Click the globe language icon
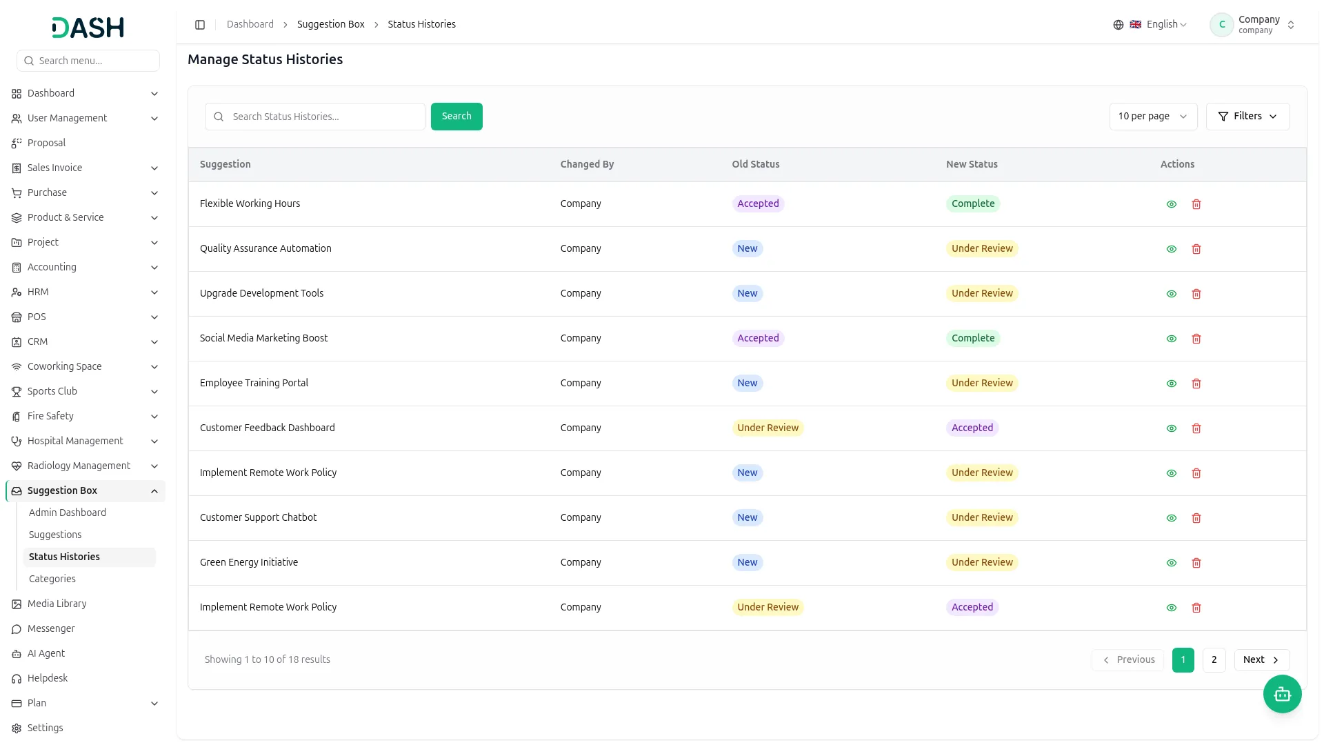The width and height of the screenshot is (1324, 745). (x=1119, y=25)
